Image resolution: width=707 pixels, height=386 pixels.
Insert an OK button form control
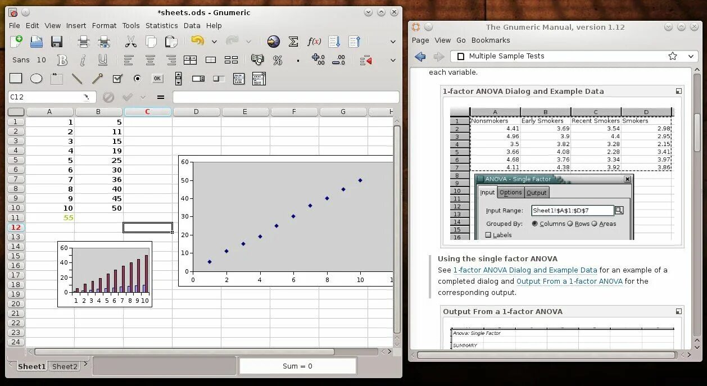coord(157,79)
